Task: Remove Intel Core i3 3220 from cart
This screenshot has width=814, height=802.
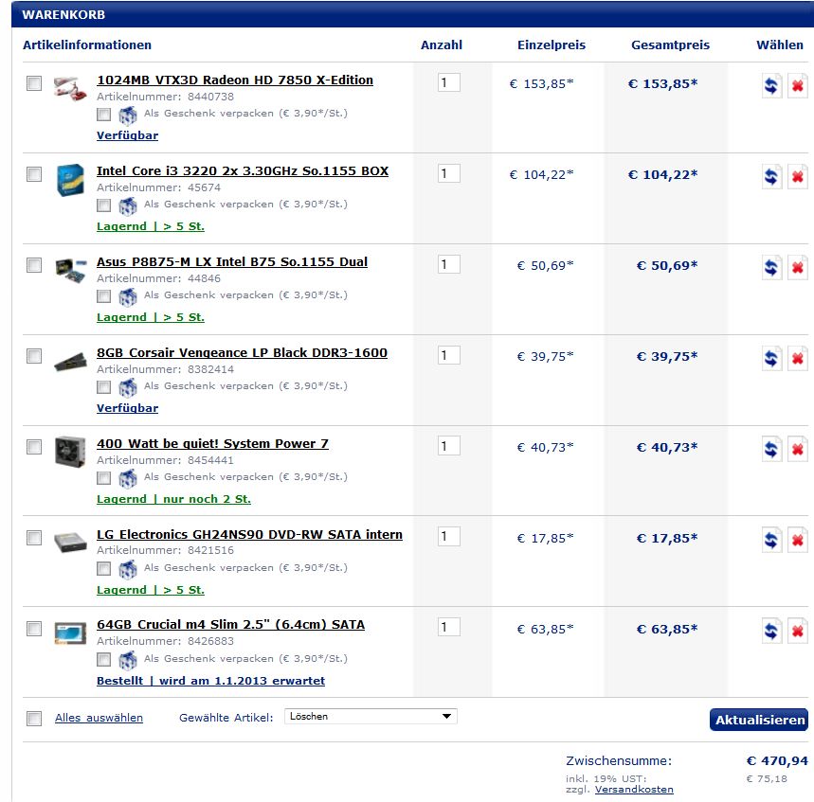Action: (797, 176)
